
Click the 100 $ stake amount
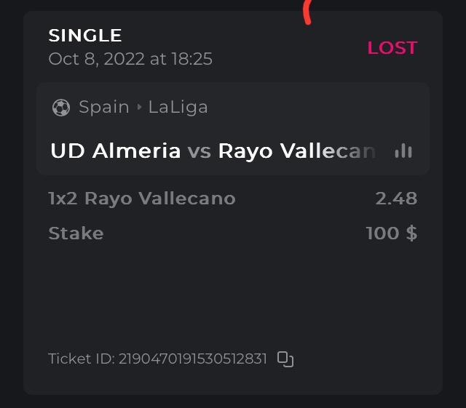click(391, 233)
